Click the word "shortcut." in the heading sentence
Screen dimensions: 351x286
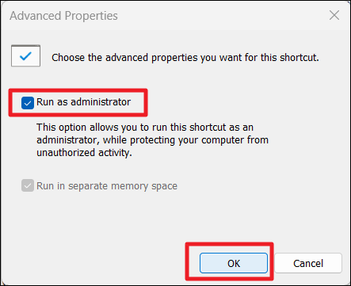(299, 57)
